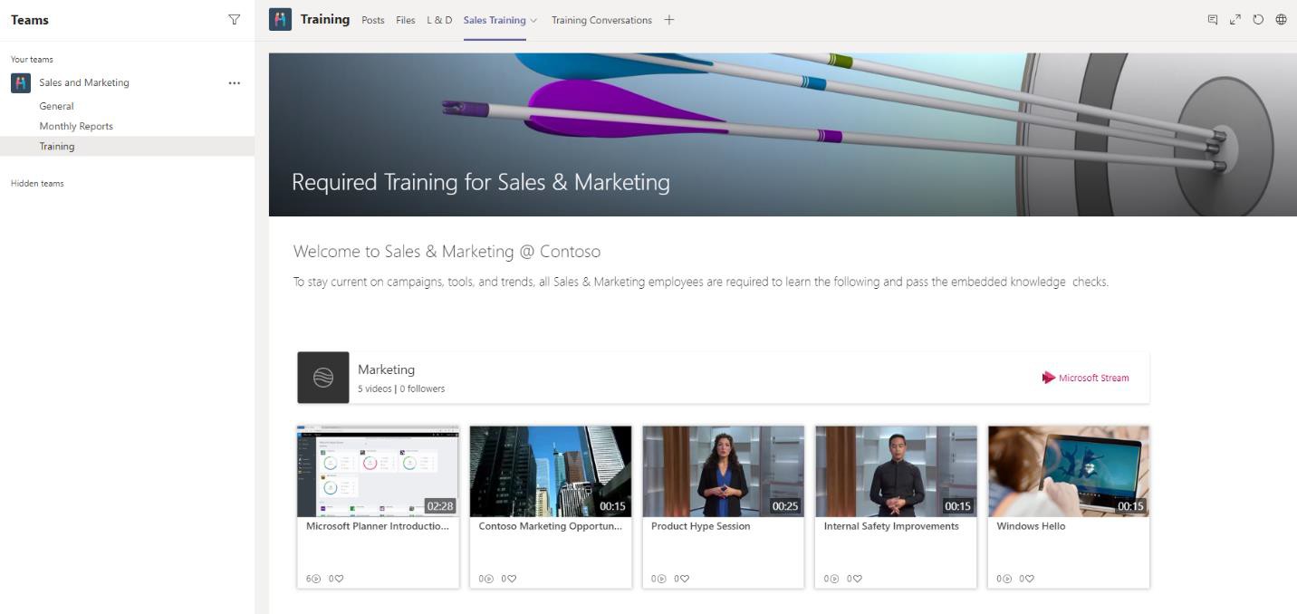Viewport: 1297px width, 614px height.
Task: Click the "Your teams" section label
Action: (32, 60)
